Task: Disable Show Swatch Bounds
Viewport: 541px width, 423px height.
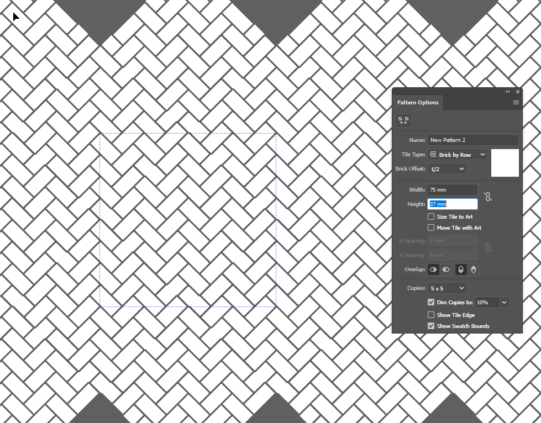Action: click(431, 326)
